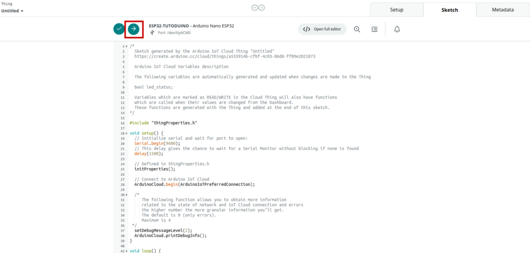The width and height of the screenshot is (531, 253).
Task: Click "// Defined in thingProperties.h" comment
Action: point(172,164)
